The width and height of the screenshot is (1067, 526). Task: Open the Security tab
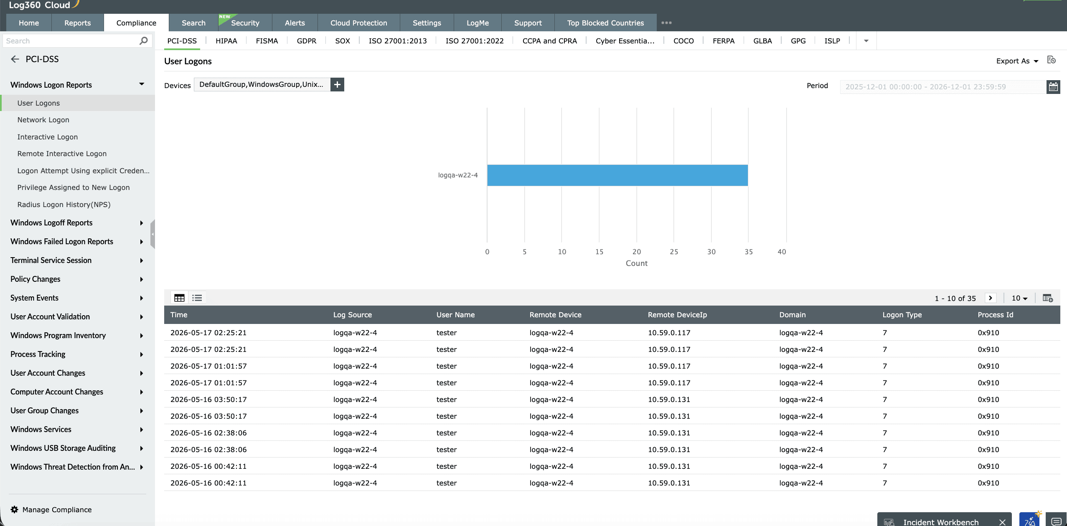[x=245, y=23]
